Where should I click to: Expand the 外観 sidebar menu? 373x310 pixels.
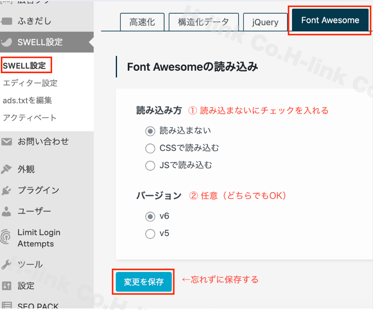click(x=25, y=169)
